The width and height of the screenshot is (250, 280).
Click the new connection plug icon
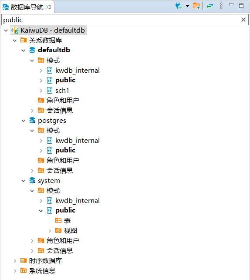pos(179,6)
